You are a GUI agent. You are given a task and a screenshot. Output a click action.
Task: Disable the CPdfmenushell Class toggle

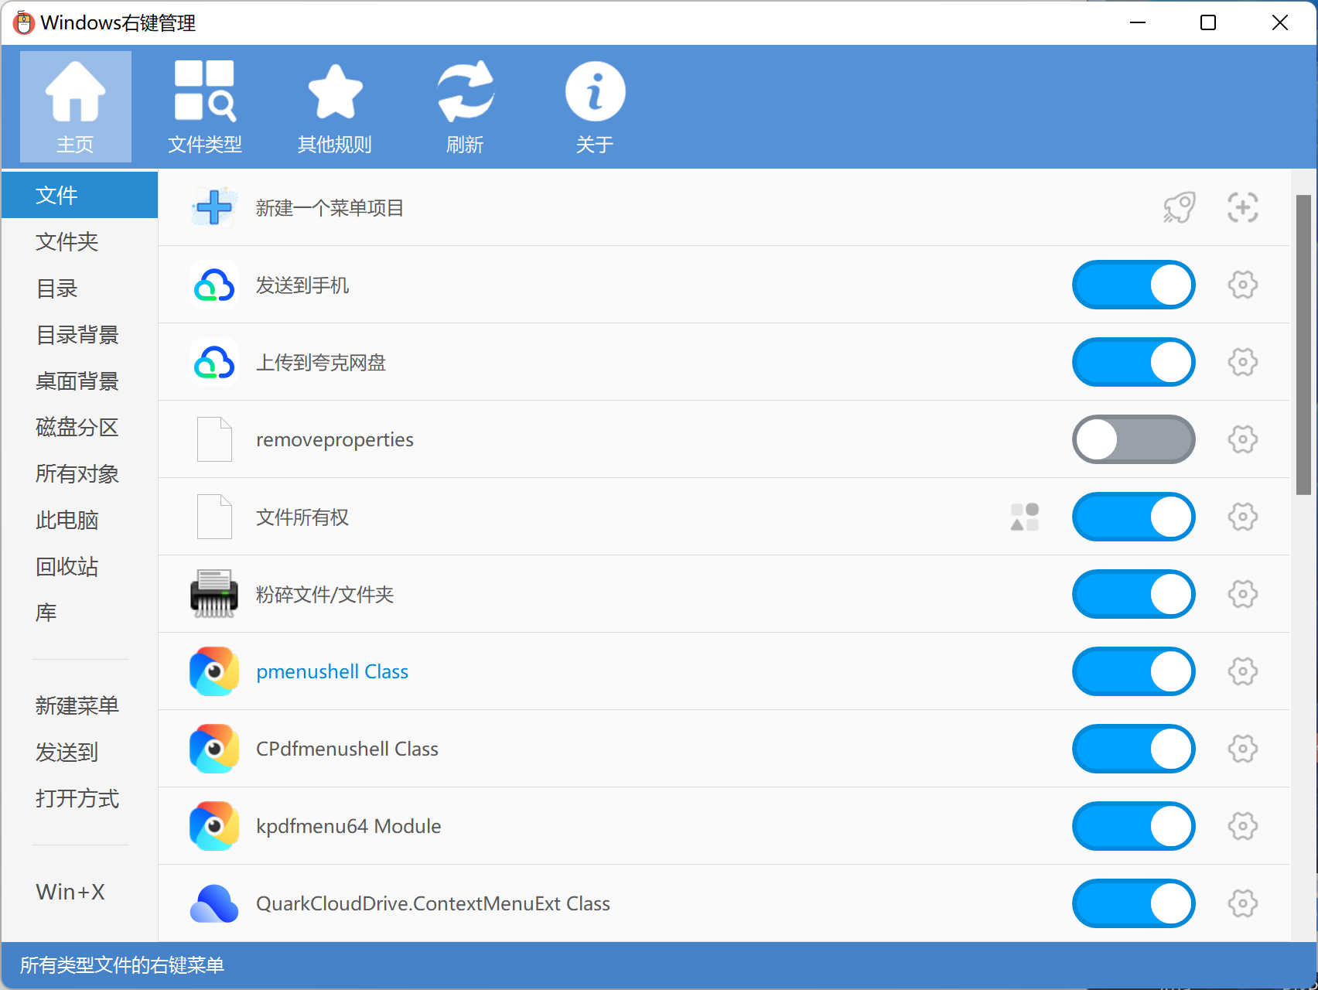pyautogui.click(x=1134, y=749)
